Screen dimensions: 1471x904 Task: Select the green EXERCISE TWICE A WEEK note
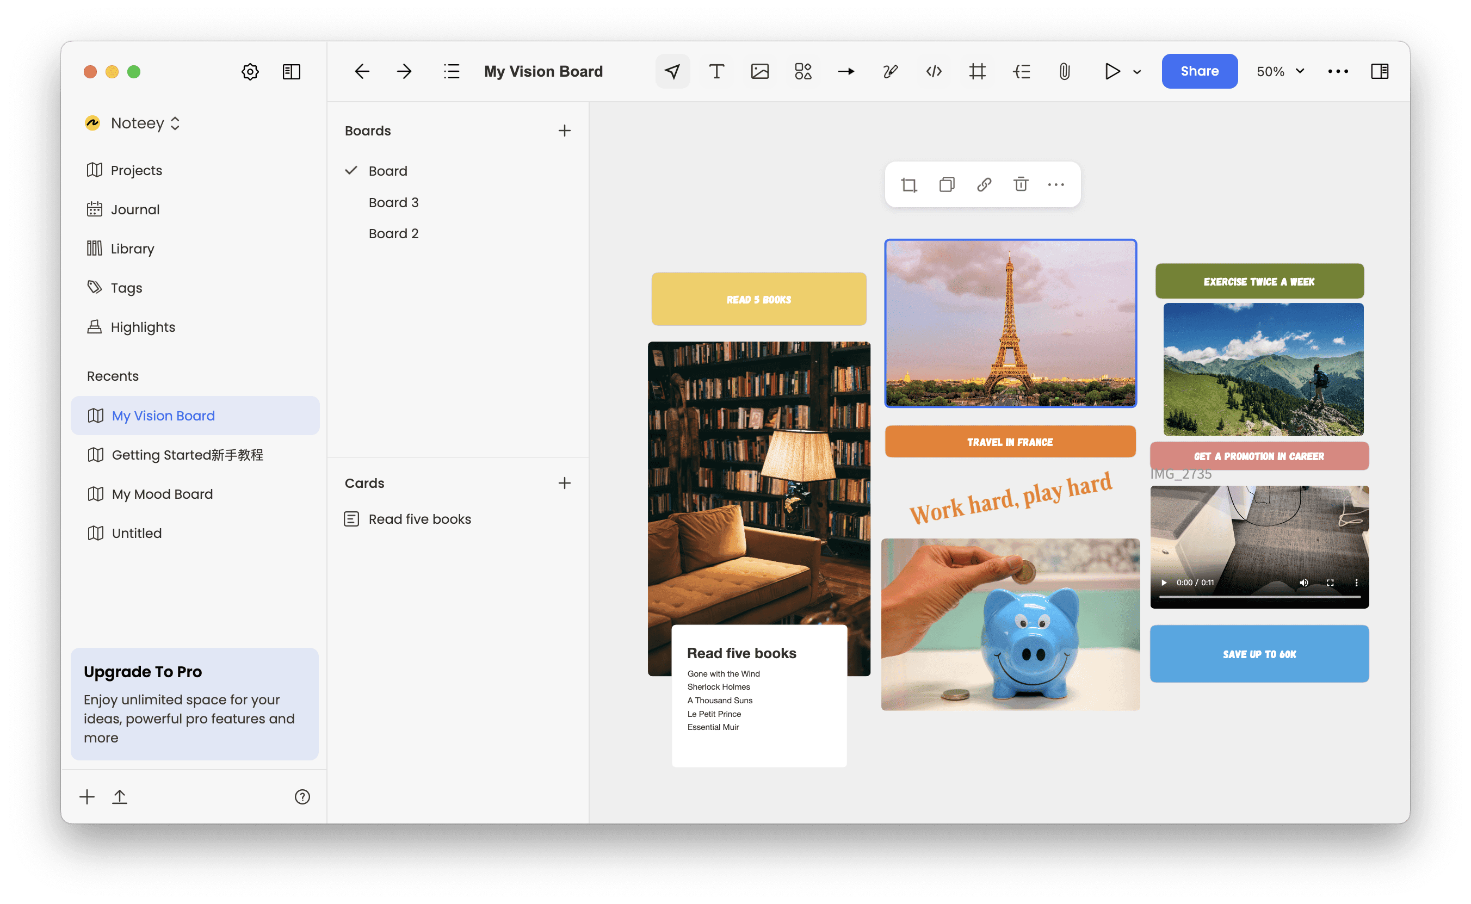click(x=1259, y=282)
